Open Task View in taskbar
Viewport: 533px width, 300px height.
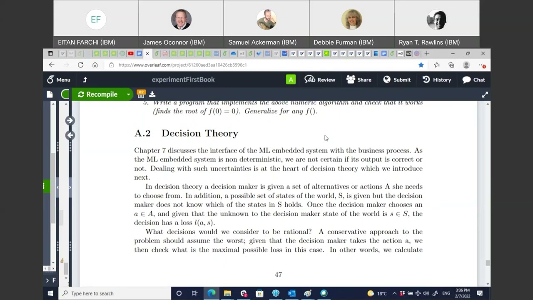point(194,293)
